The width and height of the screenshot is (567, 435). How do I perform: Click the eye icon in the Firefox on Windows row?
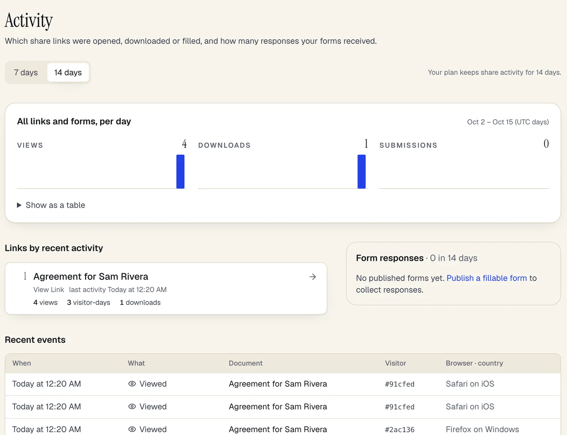click(x=132, y=429)
